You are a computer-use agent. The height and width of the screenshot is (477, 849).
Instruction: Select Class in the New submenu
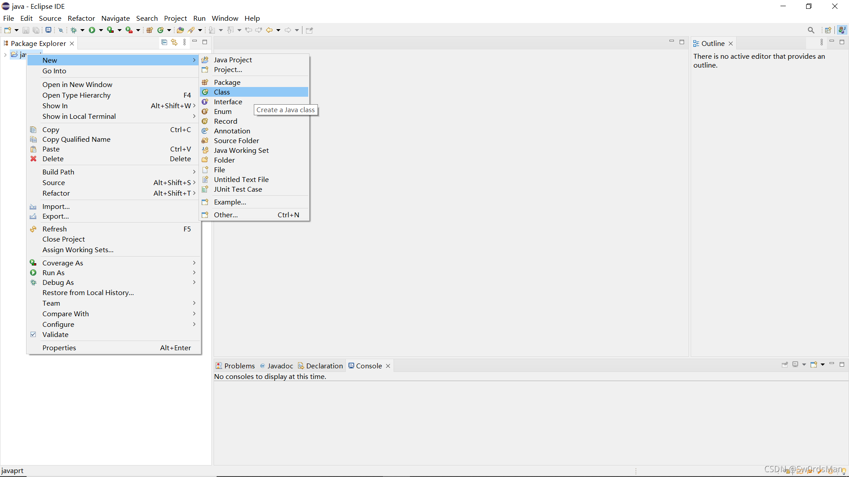click(x=254, y=92)
